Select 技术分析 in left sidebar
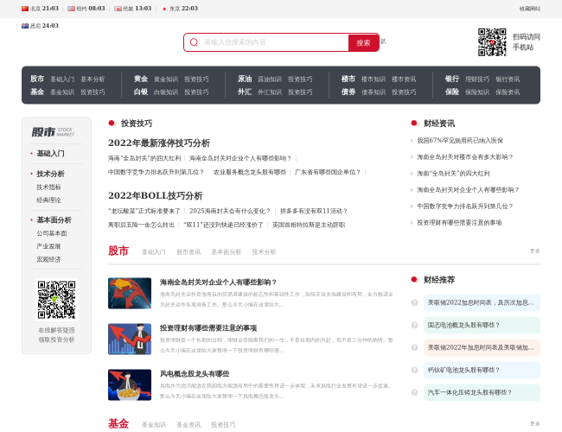 click(x=50, y=174)
